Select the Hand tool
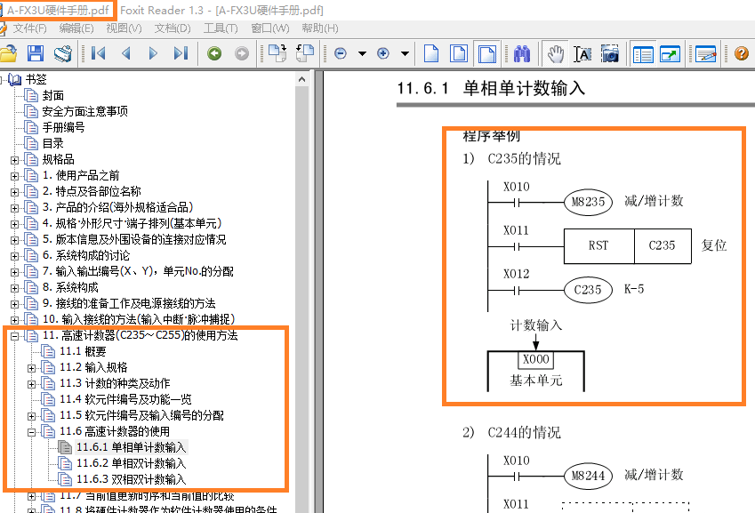 (555, 53)
